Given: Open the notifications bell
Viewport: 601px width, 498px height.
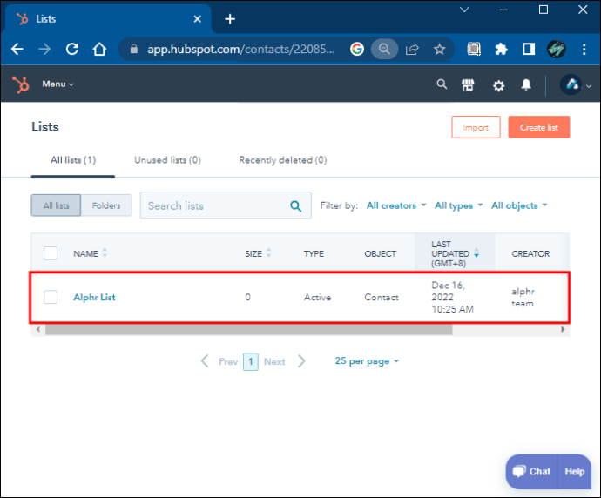Looking at the screenshot, I should coord(526,85).
